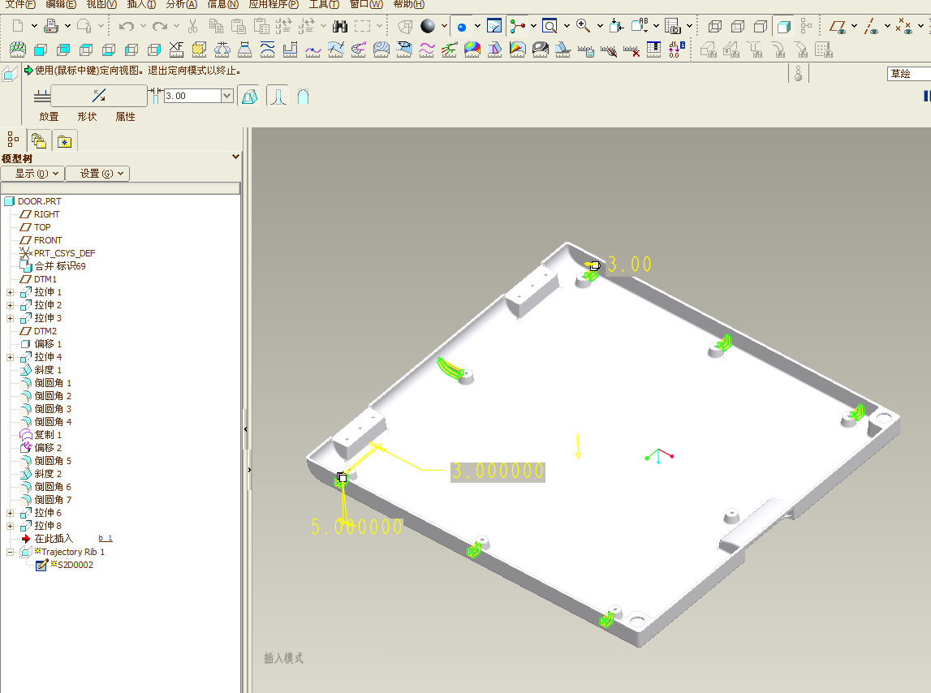Click the New file icon
This screenshot has width=931, height=693.
point(18,25)
